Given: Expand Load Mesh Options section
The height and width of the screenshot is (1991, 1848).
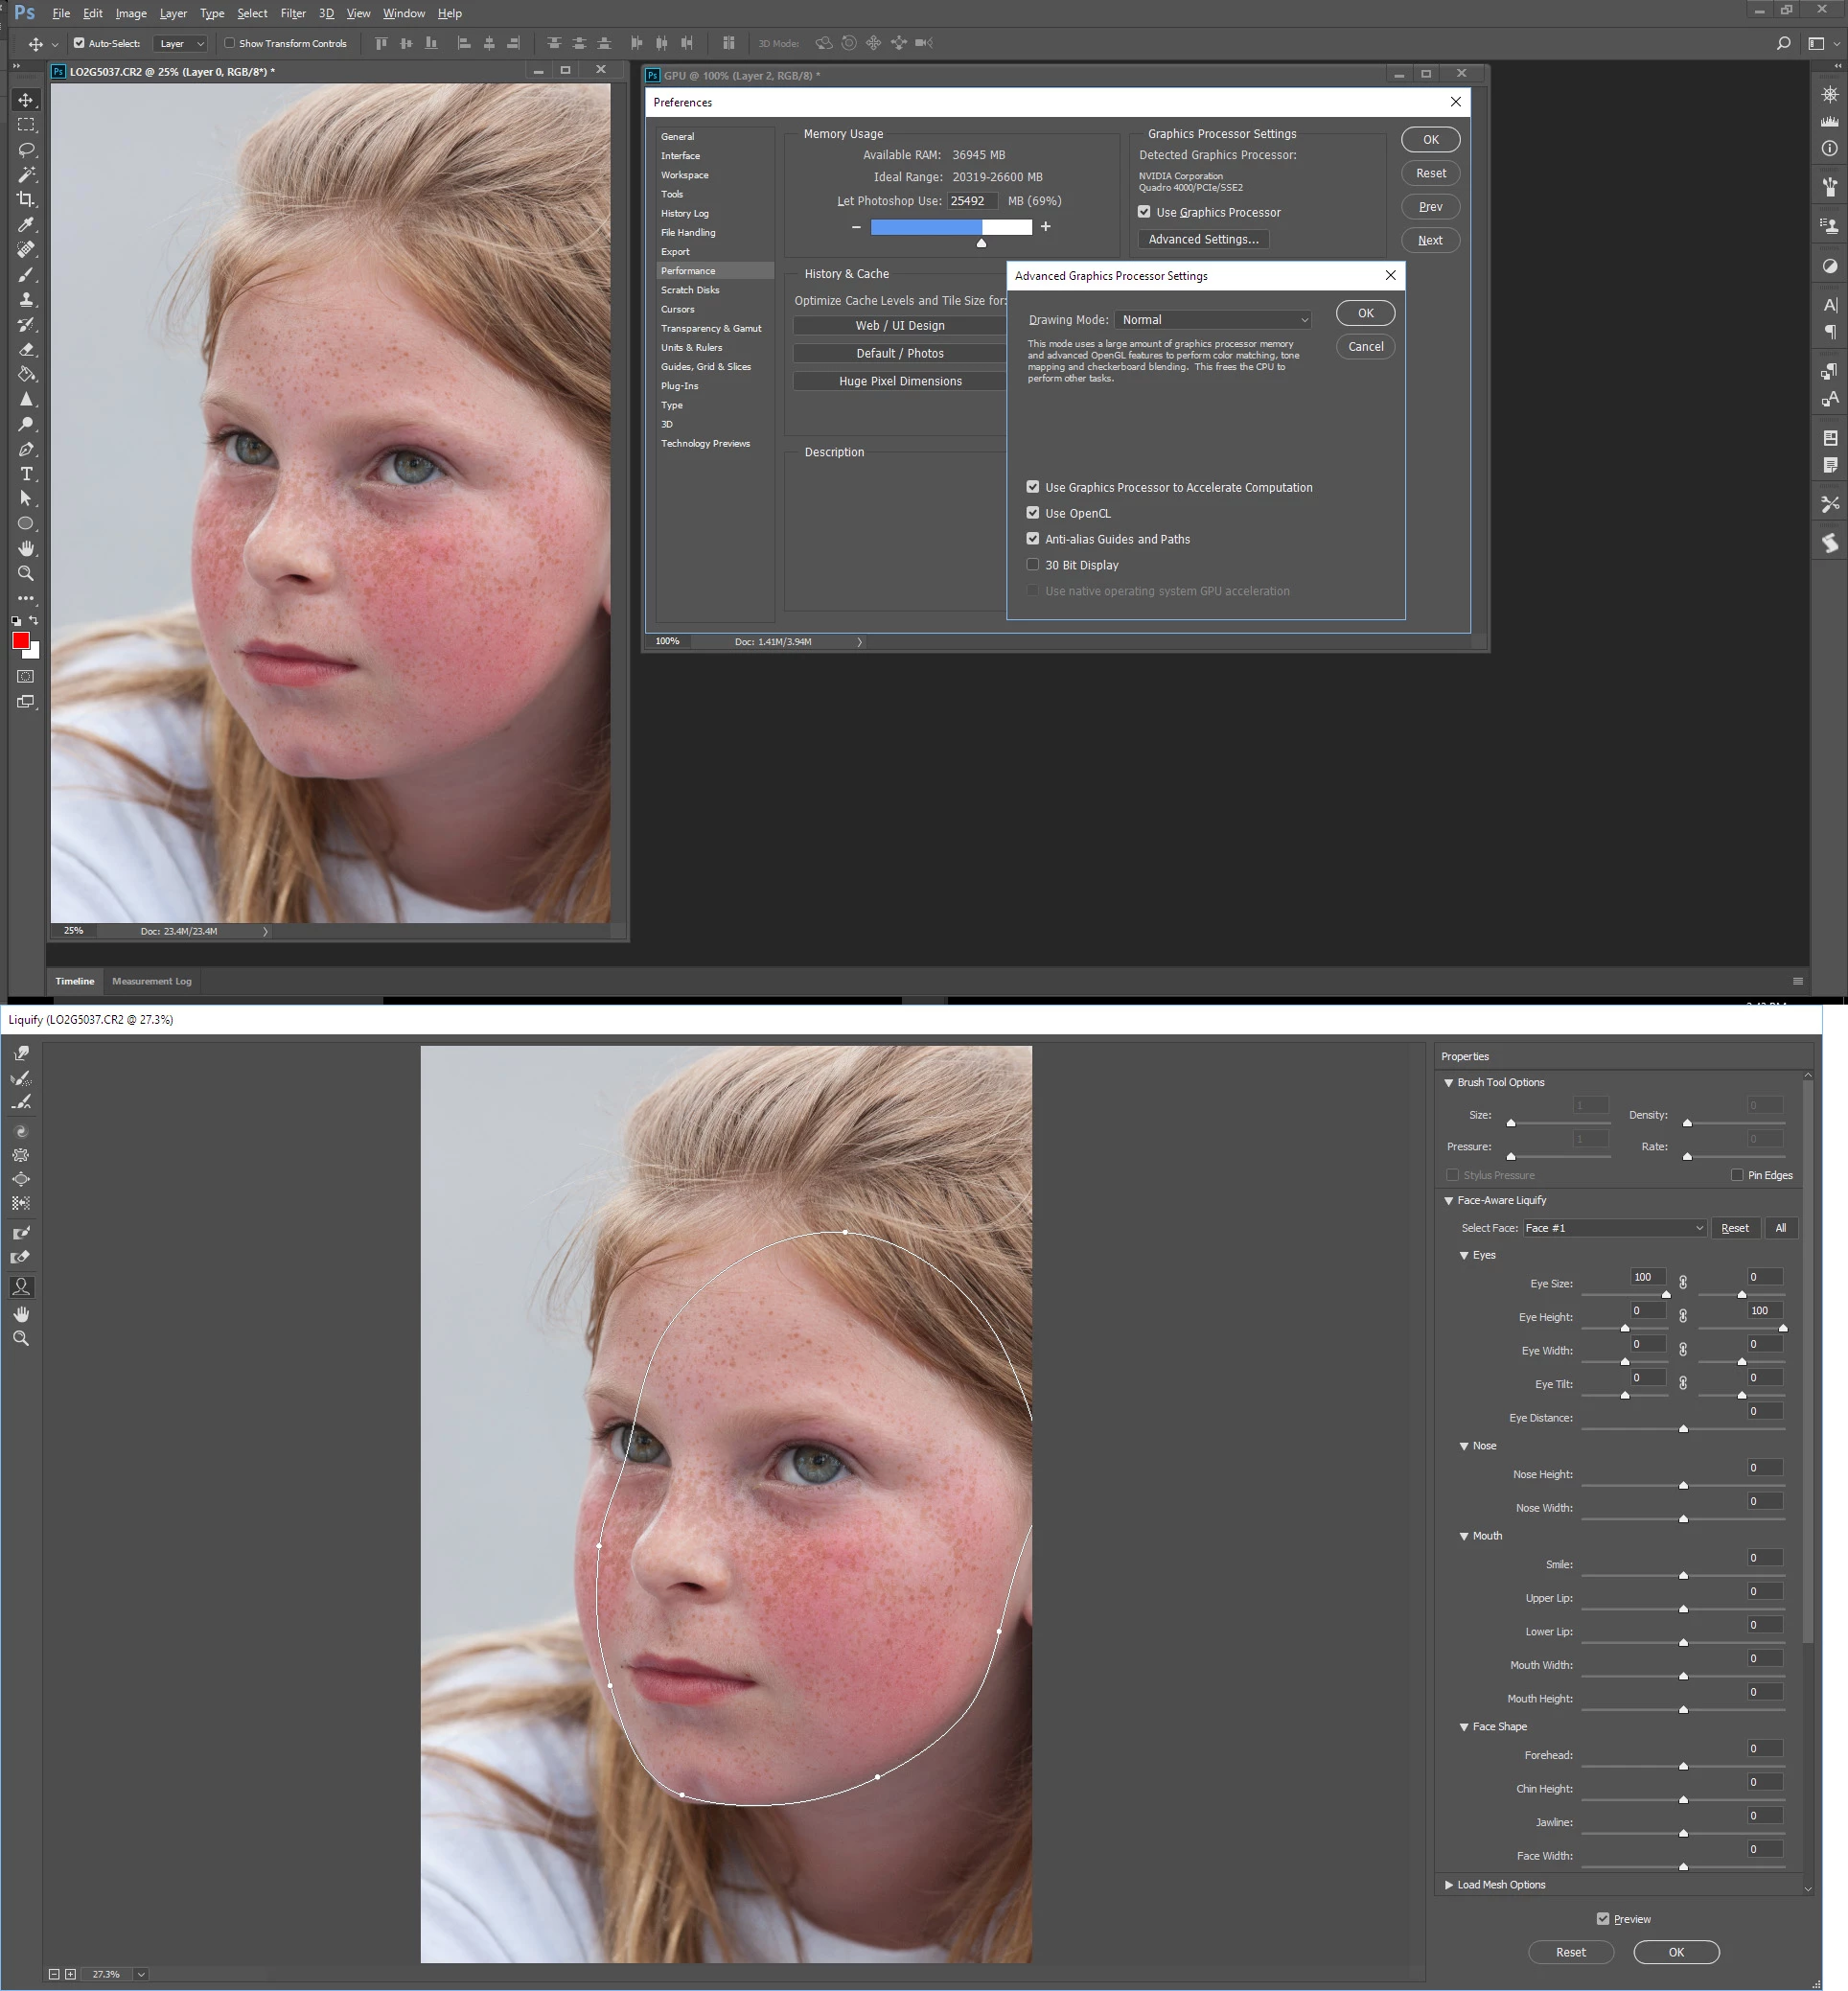Looking at the screenshot, I should 1449,1884.
